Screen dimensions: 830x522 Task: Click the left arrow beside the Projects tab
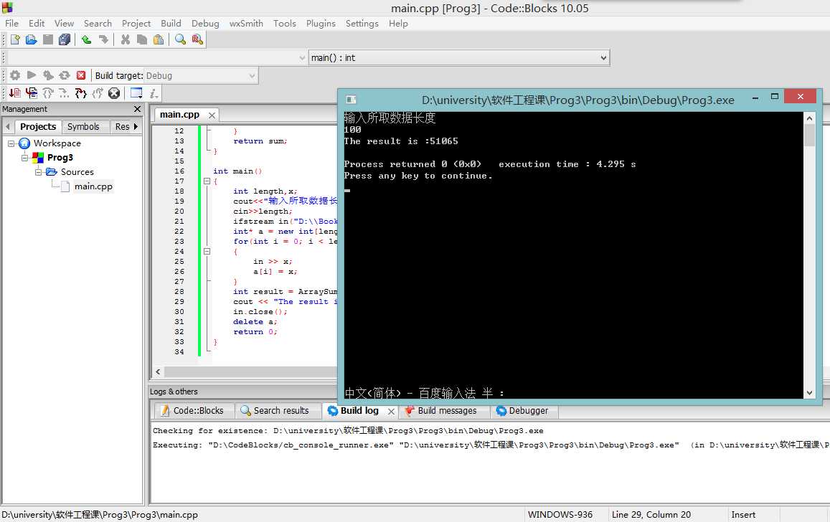[7, 126]
